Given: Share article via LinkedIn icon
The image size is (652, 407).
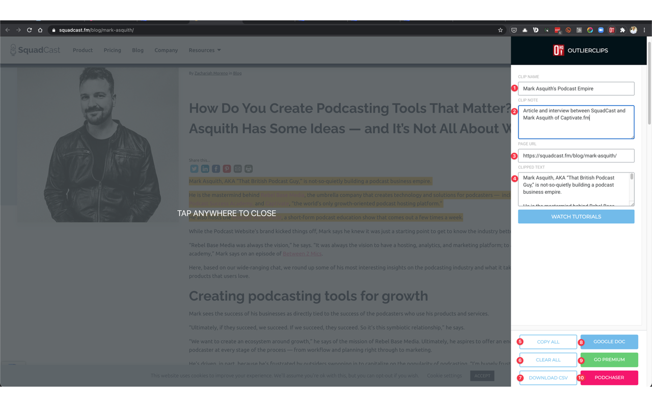Looking at the screenshot, I should coord(205,169).
